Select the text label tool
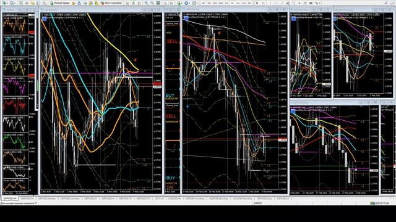 (x=305, y=3)
